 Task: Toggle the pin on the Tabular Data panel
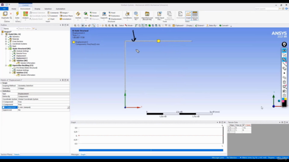pos(282,122)
